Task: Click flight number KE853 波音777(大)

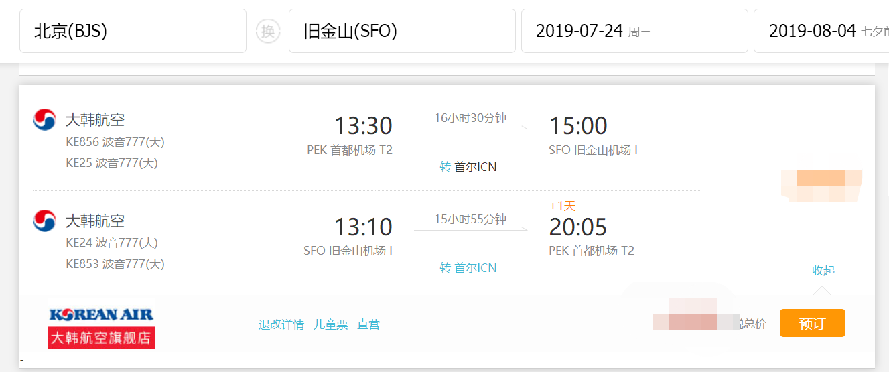Action: pos(115,264)
